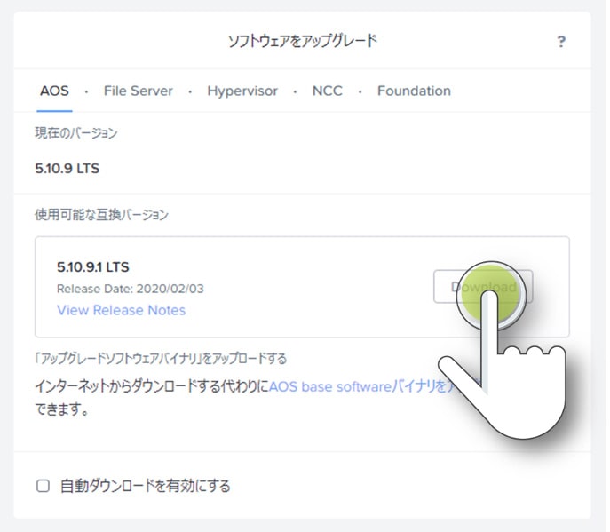Click the 「アップグレードソフトウェアバイナリ」をアップロードする heading
This screenshot has width=610, height=532.
[x=160, y=359]
